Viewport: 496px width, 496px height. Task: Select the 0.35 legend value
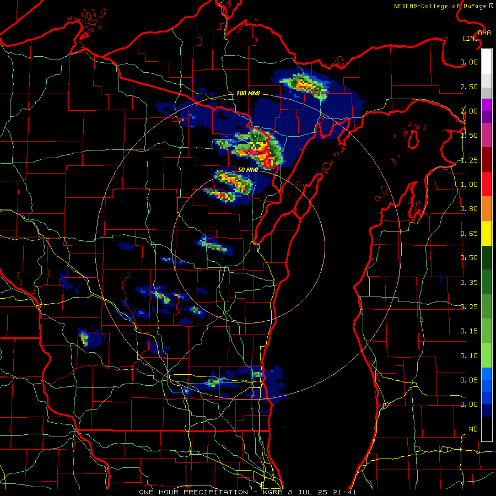pos(469,283)
